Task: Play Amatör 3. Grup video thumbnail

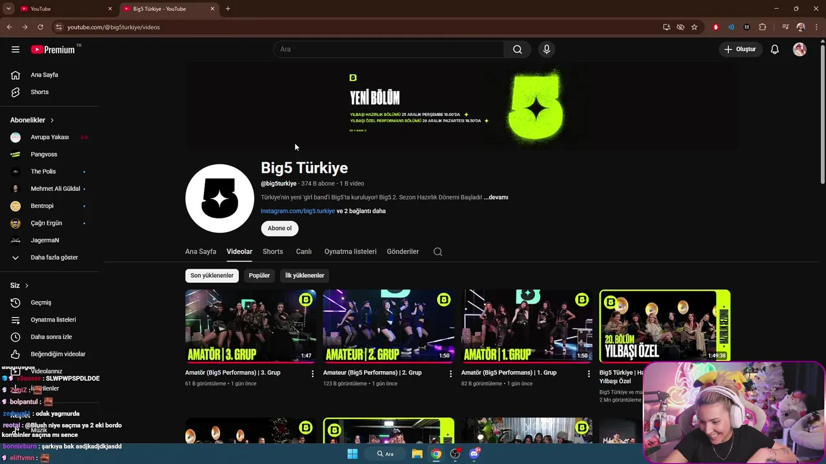Action: point(250,326)
